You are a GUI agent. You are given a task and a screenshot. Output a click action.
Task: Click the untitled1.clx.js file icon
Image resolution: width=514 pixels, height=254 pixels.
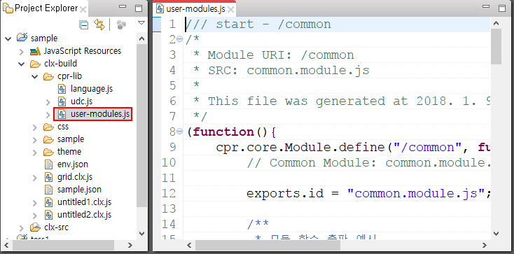[48, 202]
